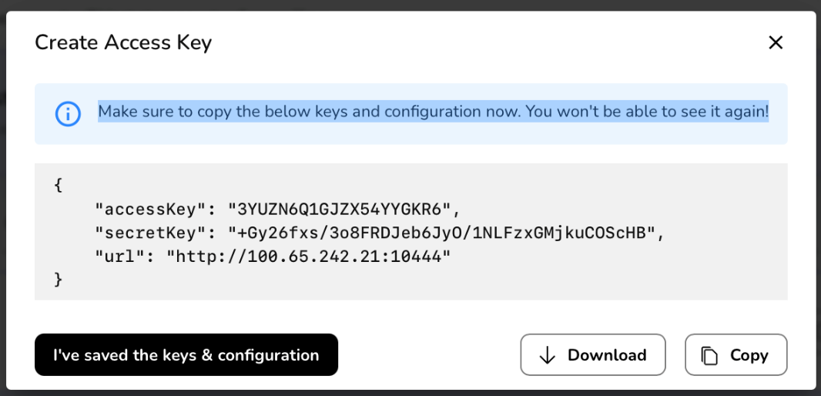Close the Create Access Key dialog
Viewport: 821px width, 396px height.
[775, 42]
